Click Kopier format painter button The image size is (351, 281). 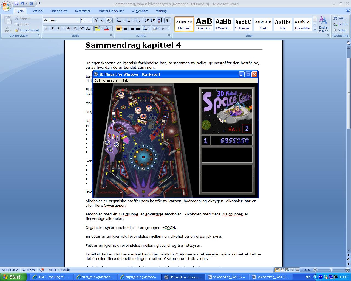pos(27,30)
